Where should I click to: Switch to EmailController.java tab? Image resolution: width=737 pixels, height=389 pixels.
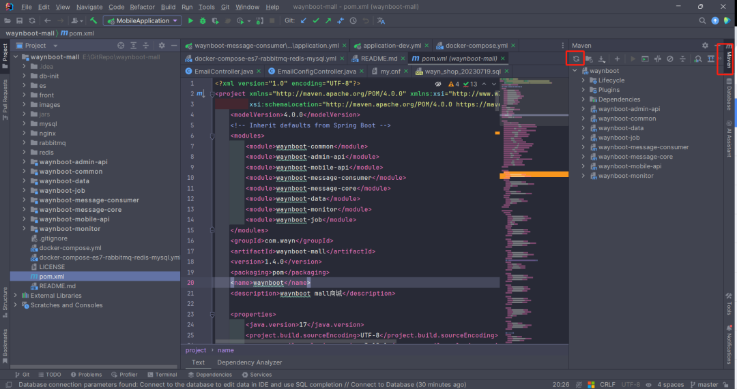[x=224, y=72]
